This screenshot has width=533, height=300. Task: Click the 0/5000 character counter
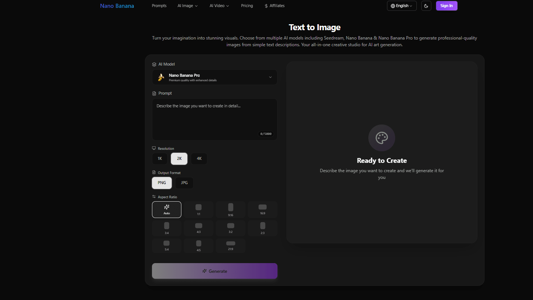coord(266,134)
